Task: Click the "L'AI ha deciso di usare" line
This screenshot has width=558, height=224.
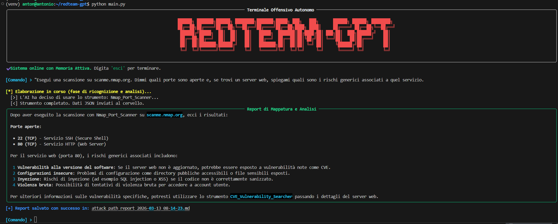Action: pyautogui.click(x=84, y=98)
